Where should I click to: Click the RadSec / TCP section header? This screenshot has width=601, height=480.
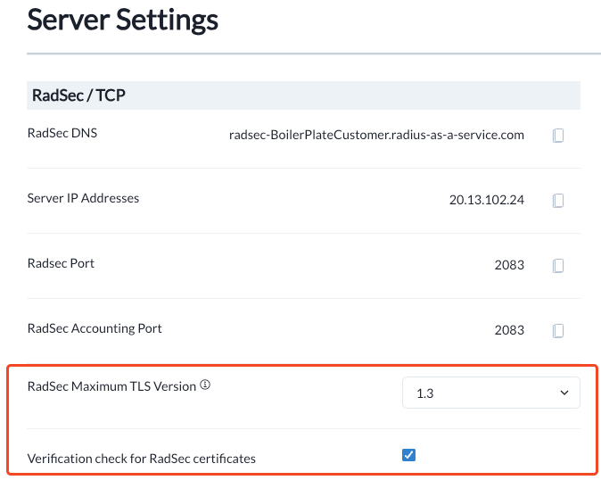pos(78,95)
